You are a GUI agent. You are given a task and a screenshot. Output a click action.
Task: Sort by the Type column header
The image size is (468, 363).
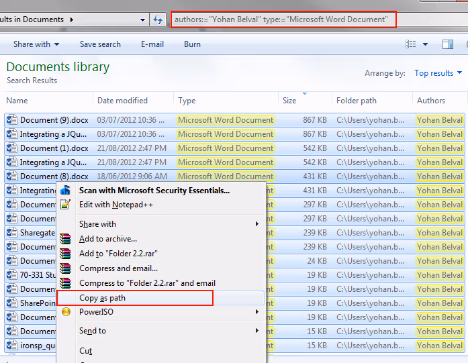pos(187,101)
